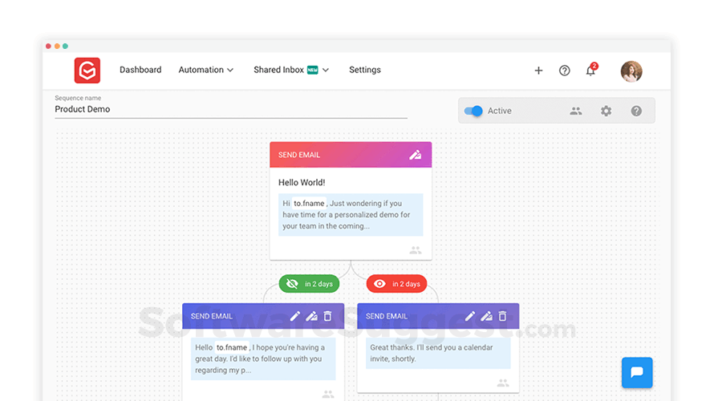Toggle the Active sequence switch

pyautogui.click(x=473, y=111)
